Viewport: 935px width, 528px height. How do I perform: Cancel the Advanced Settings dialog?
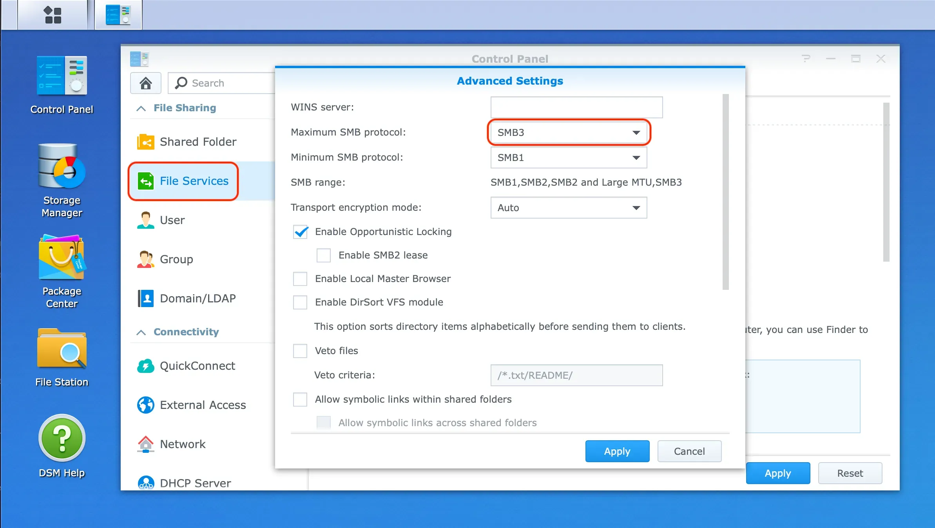pos(689,451)
